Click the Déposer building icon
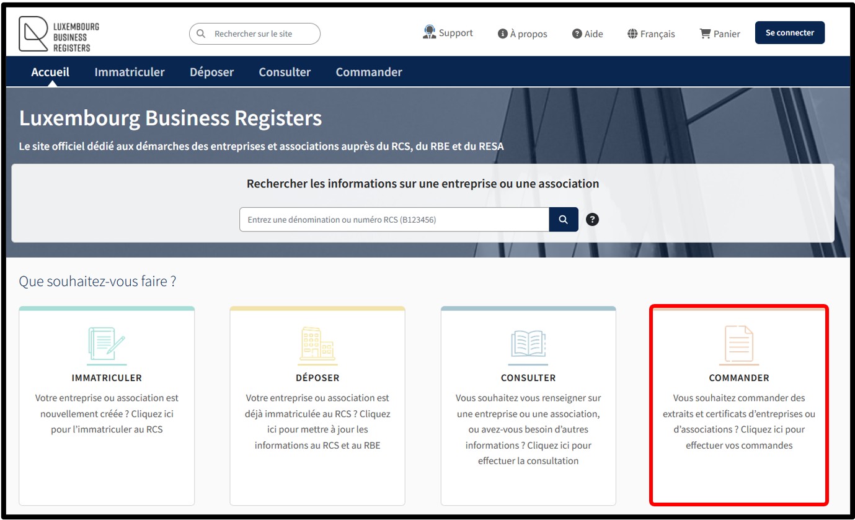855x520 pixels. pos(317,344)
